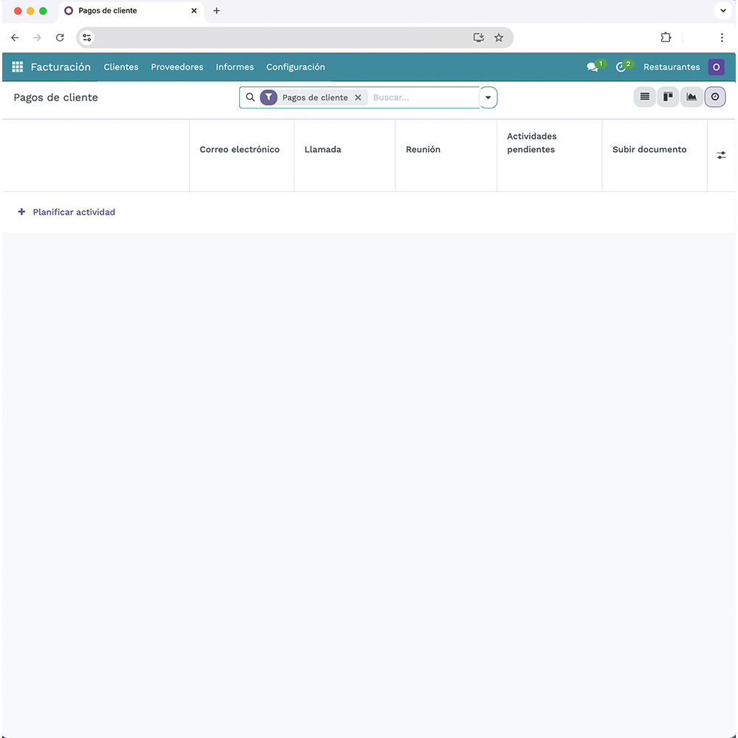The image size is (738, 738).
Task: Open the apps grid menu icon
Action: pos(18,67)
